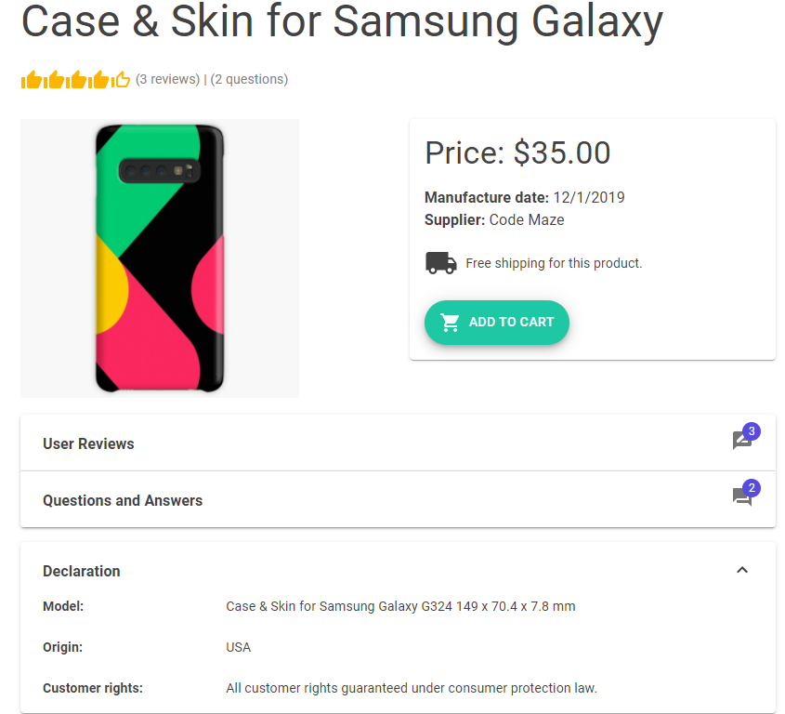785x714 pixels.
Task: Click the fifth outlined thumbs-up icon
Action: 121,80
